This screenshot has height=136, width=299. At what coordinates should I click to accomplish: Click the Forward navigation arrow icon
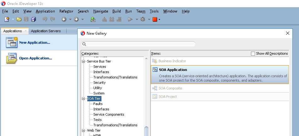76,19
